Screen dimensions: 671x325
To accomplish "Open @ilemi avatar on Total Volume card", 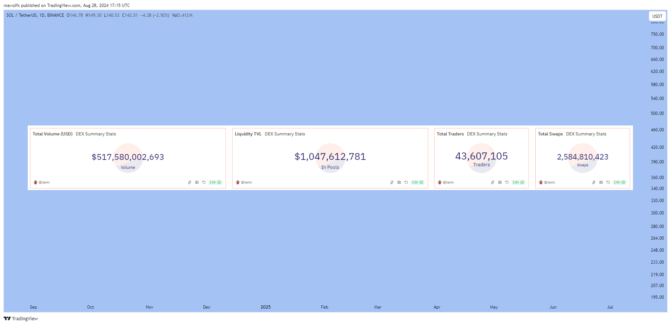I will [35, 182].
